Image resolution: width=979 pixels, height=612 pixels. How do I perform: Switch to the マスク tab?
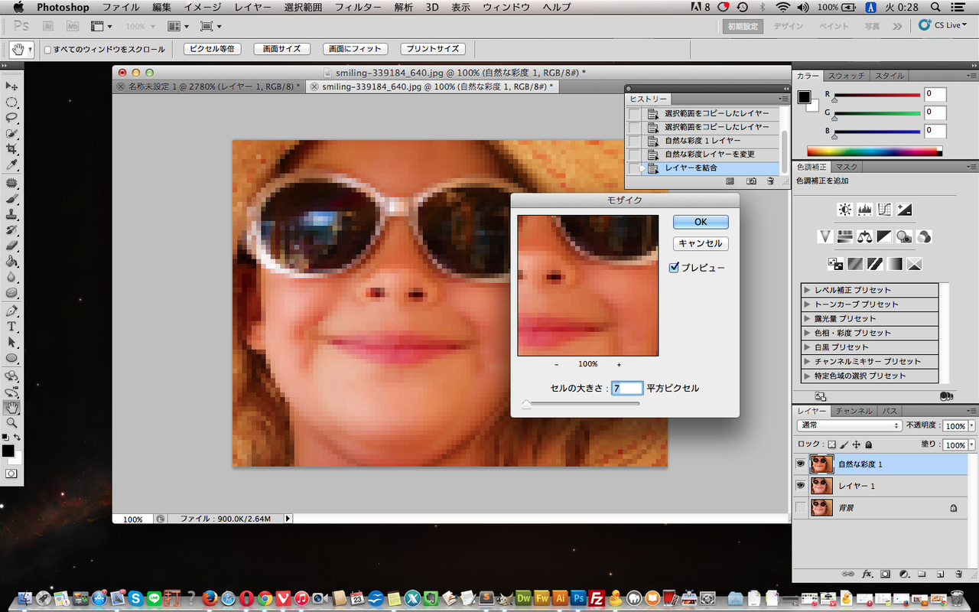point(846,167)
